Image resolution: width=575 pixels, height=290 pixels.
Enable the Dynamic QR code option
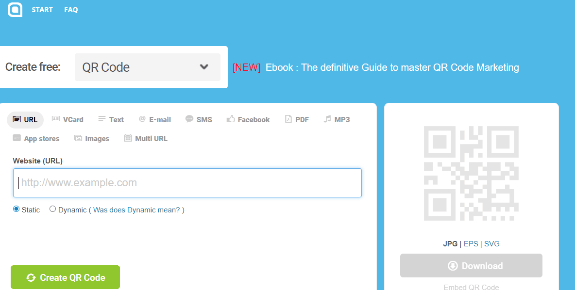(x=52, y=209)
